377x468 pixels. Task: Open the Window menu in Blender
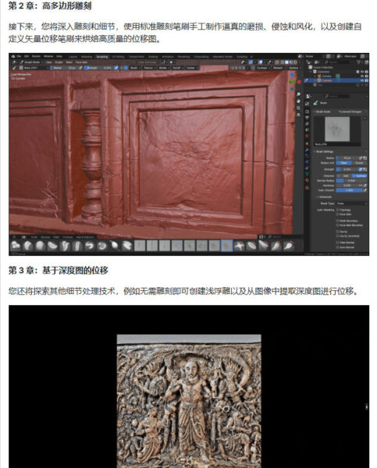(48, 56)
